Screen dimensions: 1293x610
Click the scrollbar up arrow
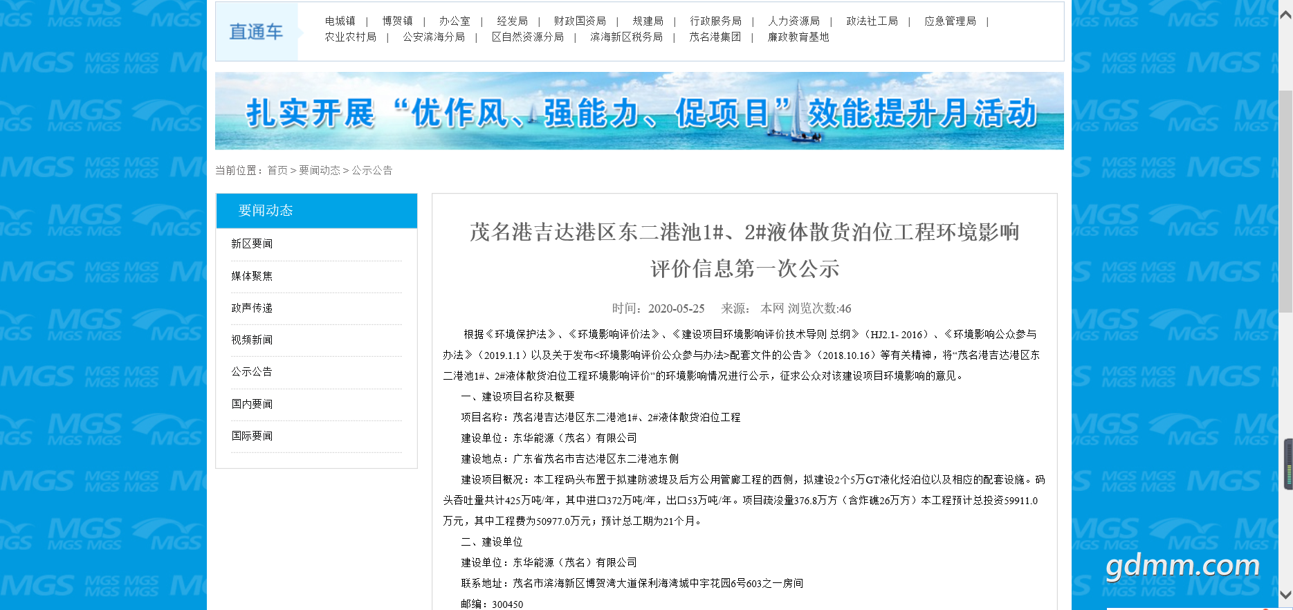[x=1285, y=14]
